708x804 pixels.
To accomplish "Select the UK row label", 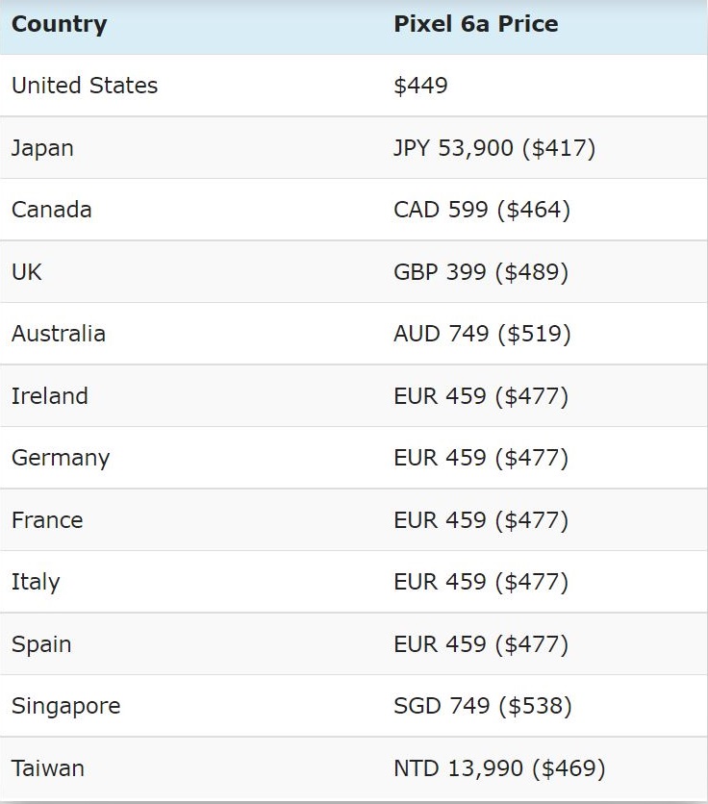I will pyautogui.click(x=27, y=272).
